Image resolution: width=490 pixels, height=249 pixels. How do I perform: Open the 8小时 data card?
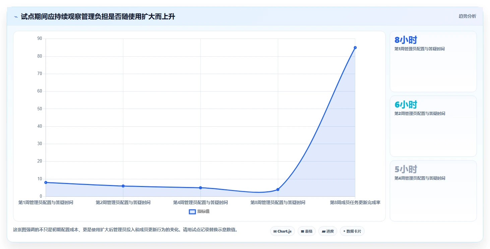pos(433,62)
